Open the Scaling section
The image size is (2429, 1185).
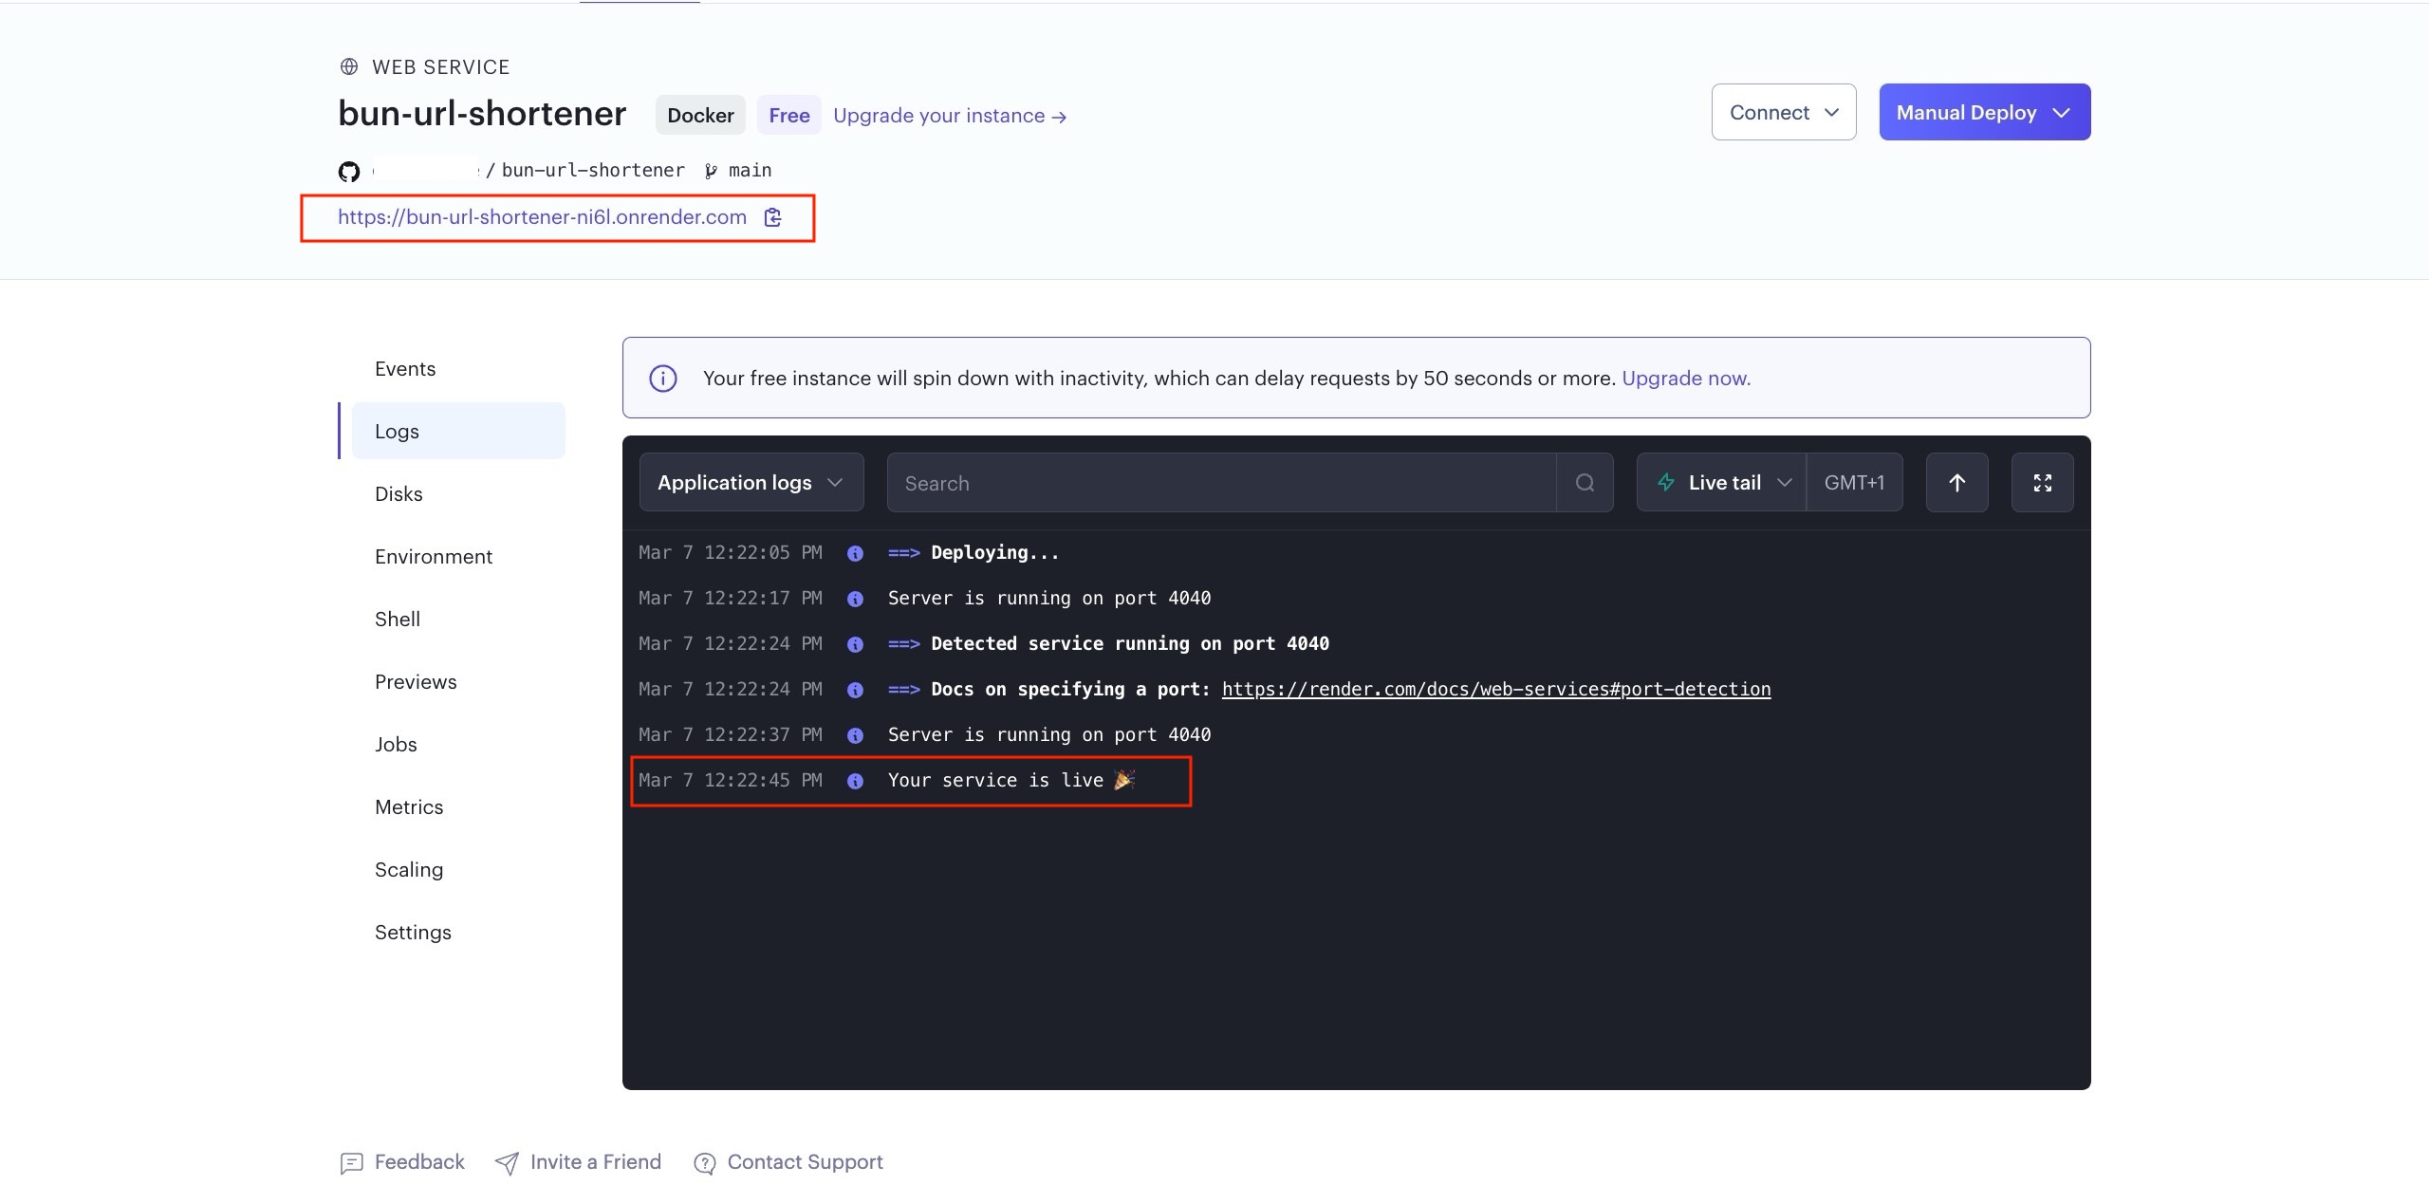pyautogui.click(x=409, y=870)
